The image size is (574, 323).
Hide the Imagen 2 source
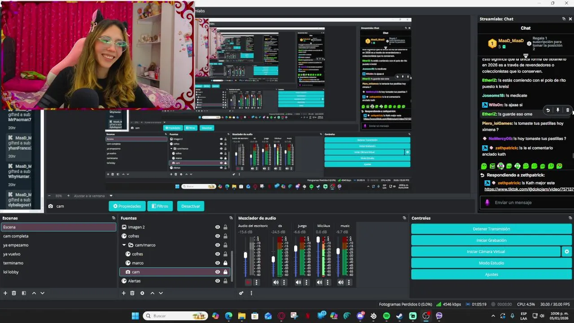coord(217,227)
